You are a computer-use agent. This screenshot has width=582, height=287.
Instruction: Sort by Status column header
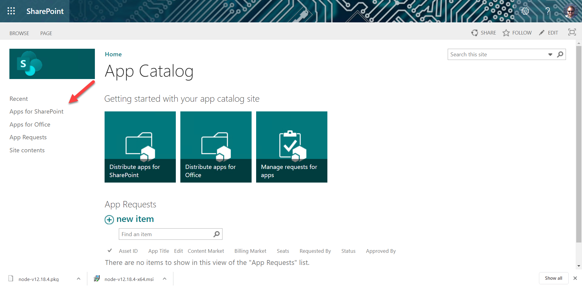point(348,251)
